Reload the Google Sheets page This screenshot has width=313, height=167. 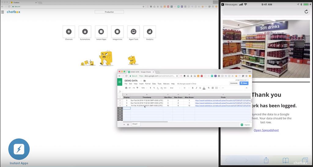(126, 76)
